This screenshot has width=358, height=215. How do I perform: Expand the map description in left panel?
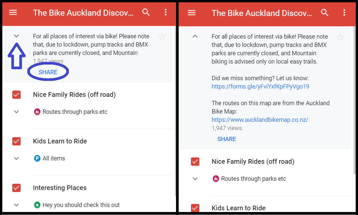[x=16, y=36]
